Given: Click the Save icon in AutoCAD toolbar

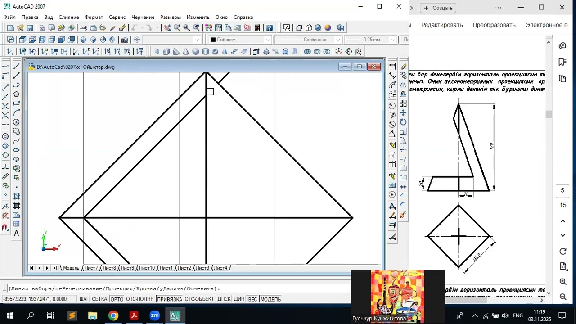Looking at the screenshot, I should click(x=30, y=28).
